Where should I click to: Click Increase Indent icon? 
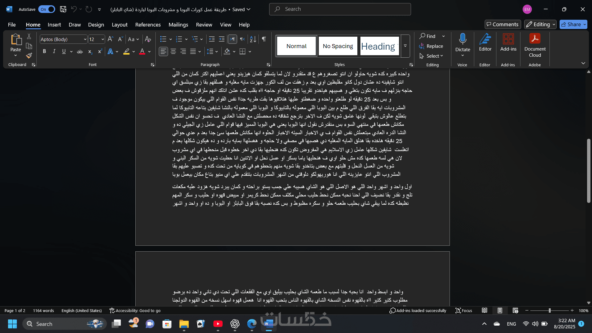(x=221, y=39)
